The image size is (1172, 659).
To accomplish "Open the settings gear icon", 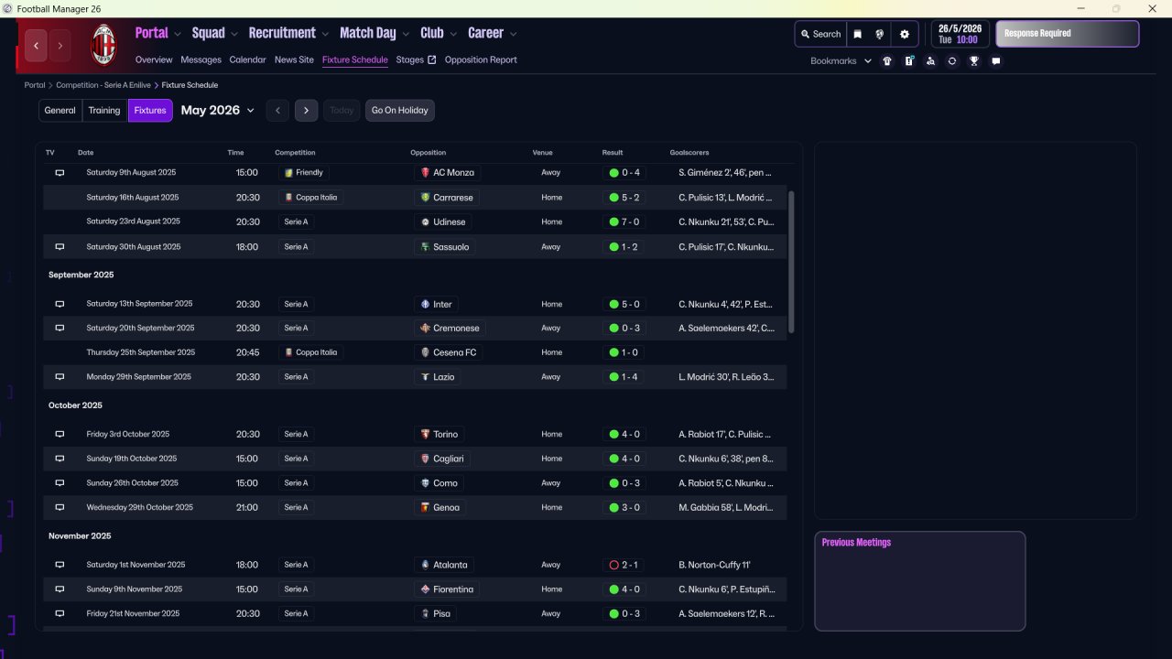I will pyautogui.click(x=905, y=34).
